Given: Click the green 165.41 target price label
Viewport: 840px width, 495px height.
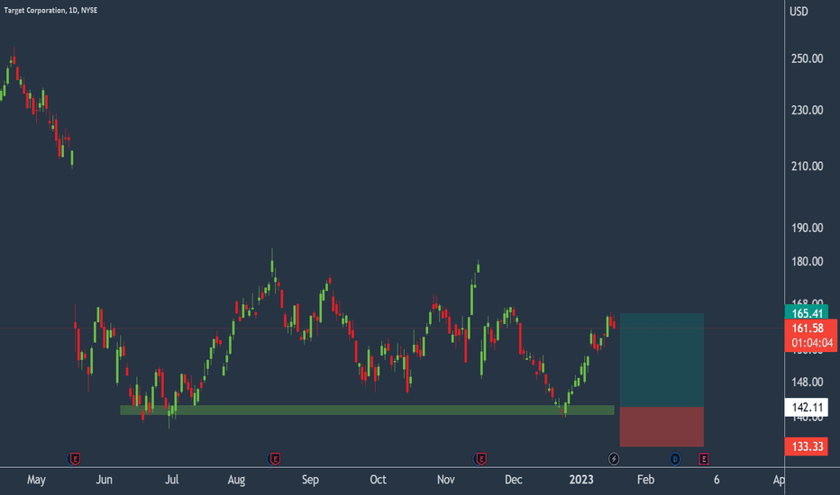Looking at the screenshot, I should 807,313.
